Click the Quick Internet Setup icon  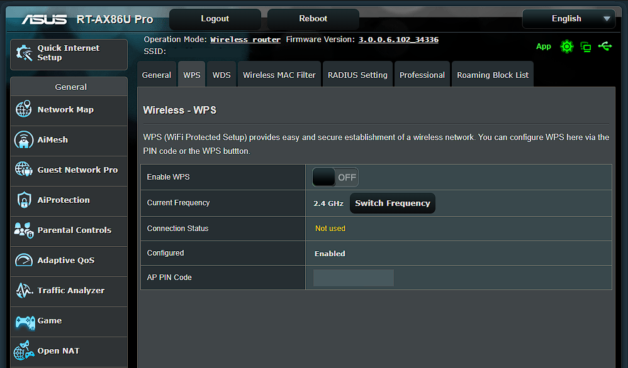point(25,54)
